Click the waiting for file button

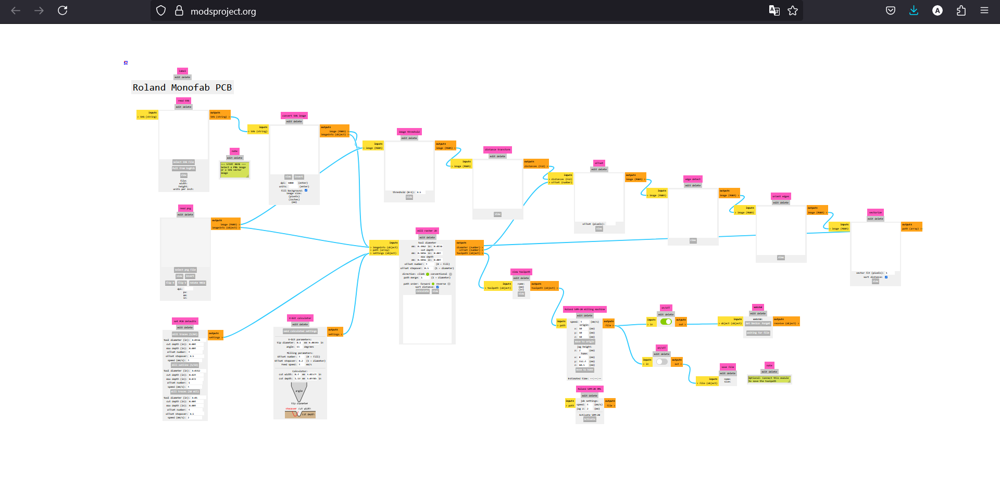click(x=758, y=333)
